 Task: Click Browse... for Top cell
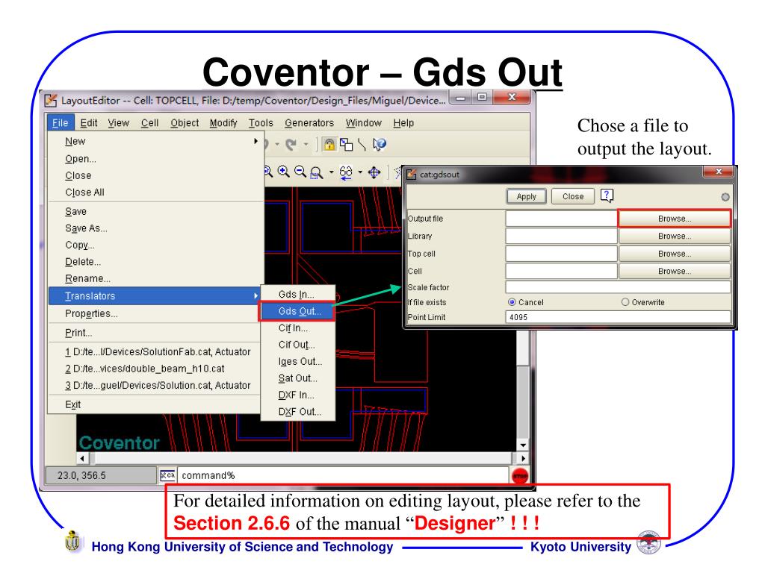click(x=675, y=254)
